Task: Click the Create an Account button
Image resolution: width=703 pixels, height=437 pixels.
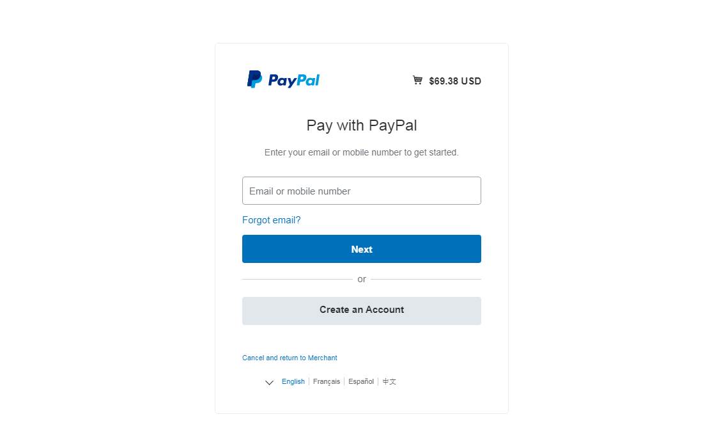Action: click(361, 310)
